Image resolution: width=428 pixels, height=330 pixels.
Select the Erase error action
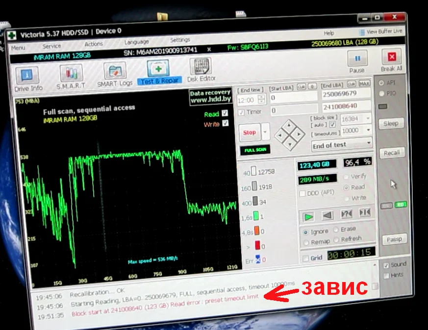[336, 230]
